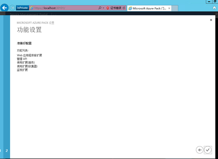Select the Microsoft Azure Pack browser tab

(x=149, y=8)
